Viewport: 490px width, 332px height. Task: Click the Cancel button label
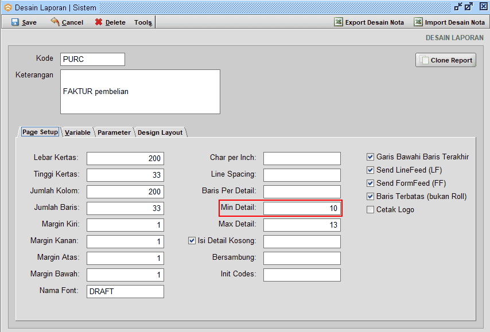pos(72,22)
